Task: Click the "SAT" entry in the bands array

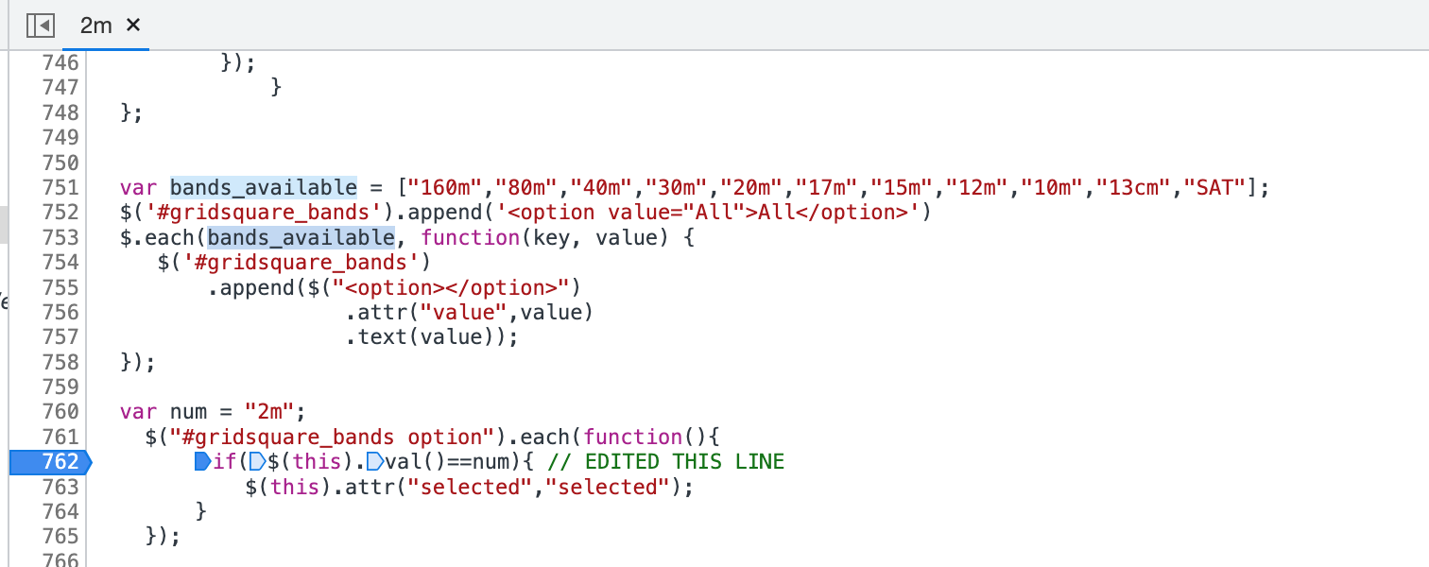Action: click(x=1214, y=187)
